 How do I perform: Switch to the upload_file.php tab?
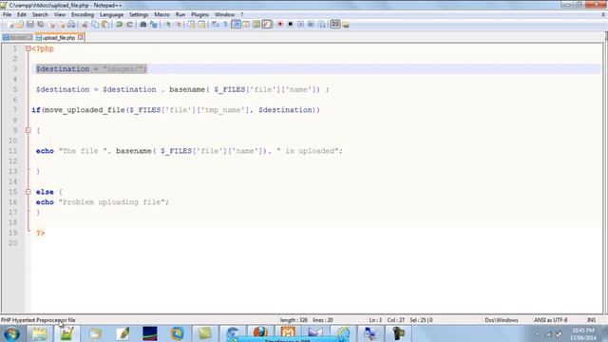[x=59, y=38]
